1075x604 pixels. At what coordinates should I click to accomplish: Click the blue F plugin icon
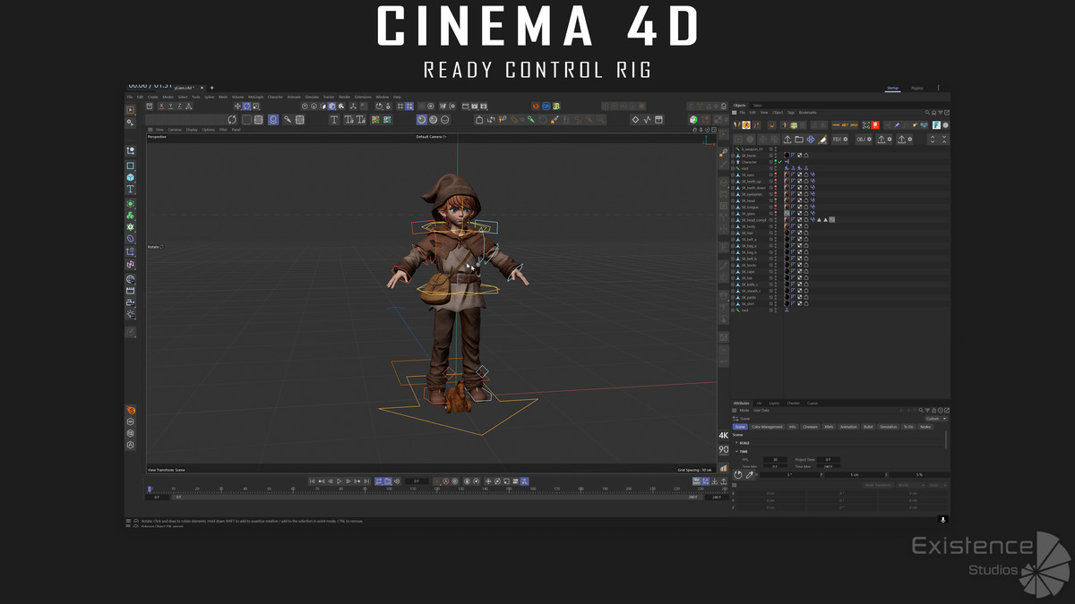click(x=936, y=125)
